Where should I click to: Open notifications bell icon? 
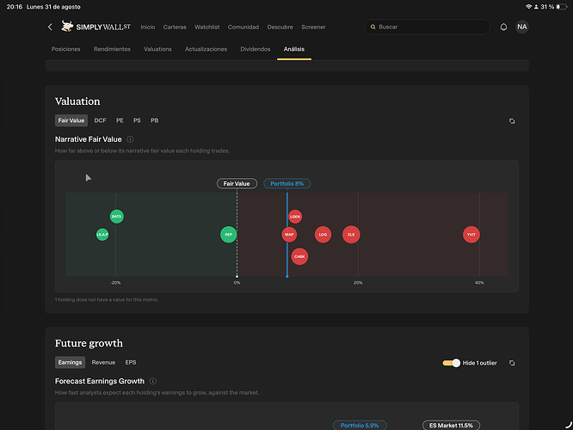503,27
